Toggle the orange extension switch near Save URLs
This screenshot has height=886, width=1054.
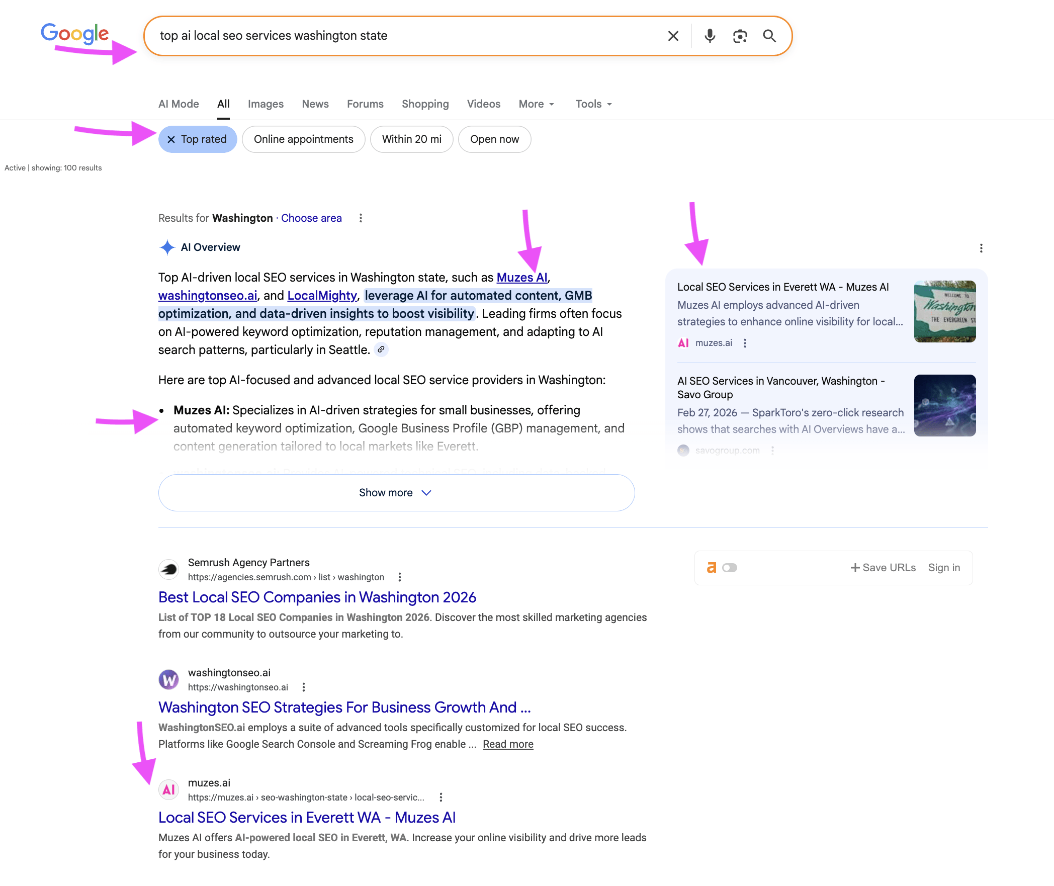(729, 568)
